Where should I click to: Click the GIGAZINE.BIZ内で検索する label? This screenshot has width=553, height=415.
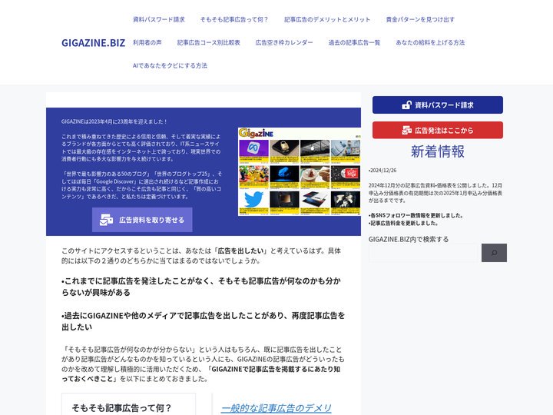tap(409, 239)
